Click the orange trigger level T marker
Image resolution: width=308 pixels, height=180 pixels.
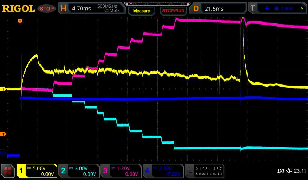(x=3, y=134)
